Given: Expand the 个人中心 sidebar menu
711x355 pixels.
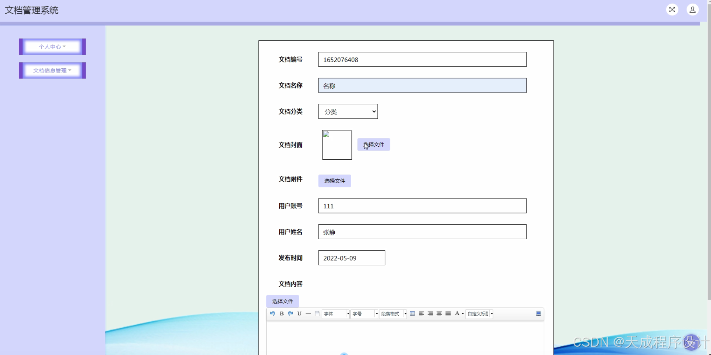Looking at the screenshot, I should [51, 46].
